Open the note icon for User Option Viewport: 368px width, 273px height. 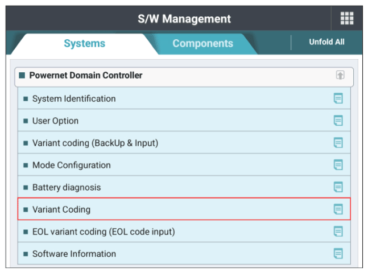[338, 121]
